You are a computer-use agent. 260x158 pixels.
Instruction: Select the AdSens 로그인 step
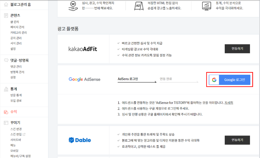pos(128,79)
